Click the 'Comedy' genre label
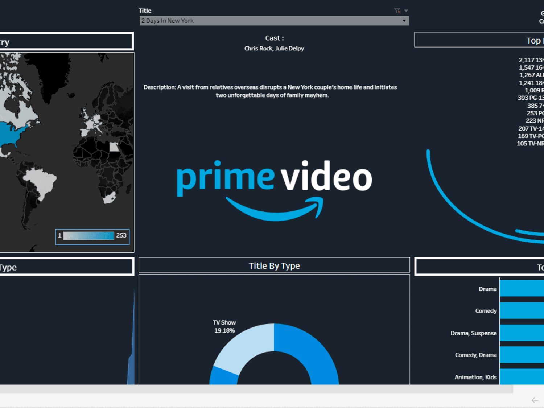 486,311
